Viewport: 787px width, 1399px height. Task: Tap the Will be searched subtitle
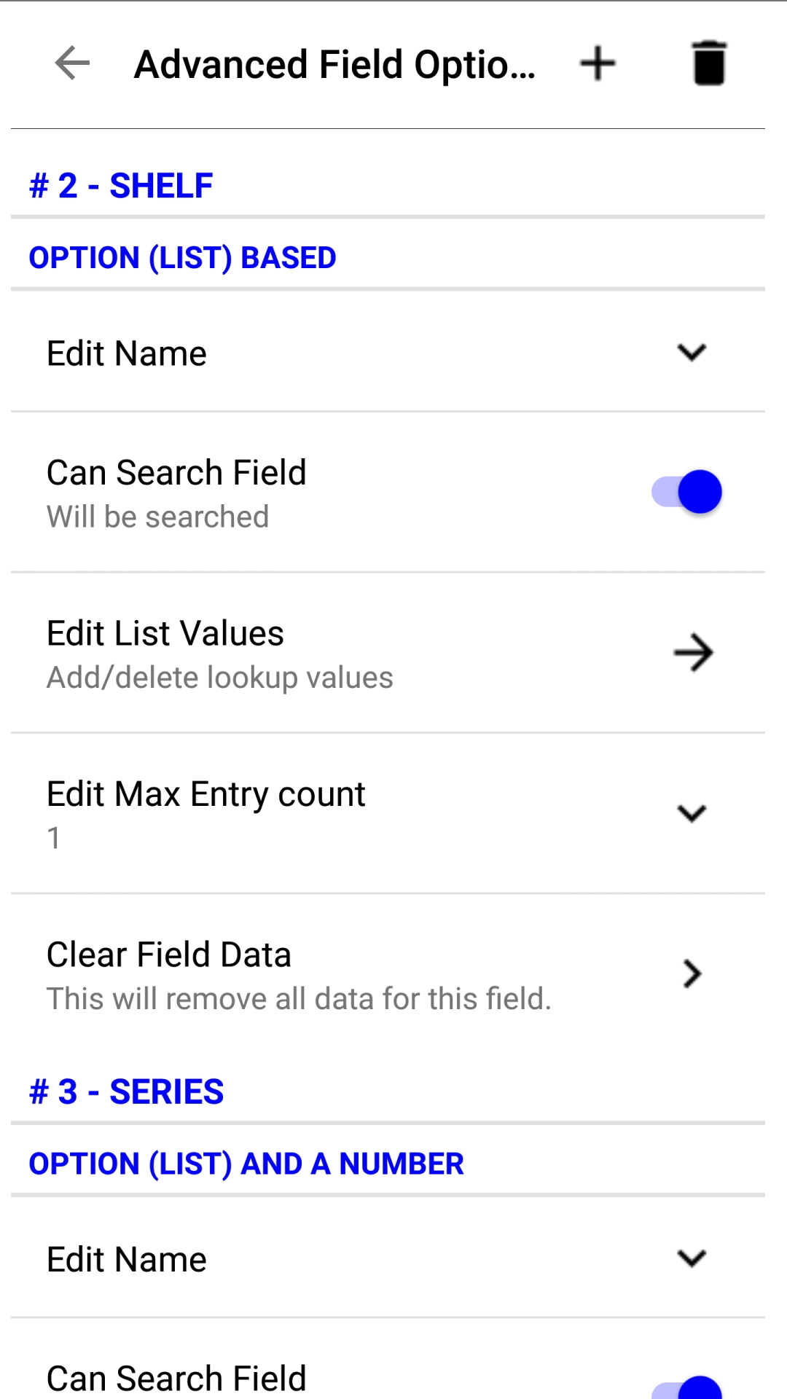coord(158,517)
